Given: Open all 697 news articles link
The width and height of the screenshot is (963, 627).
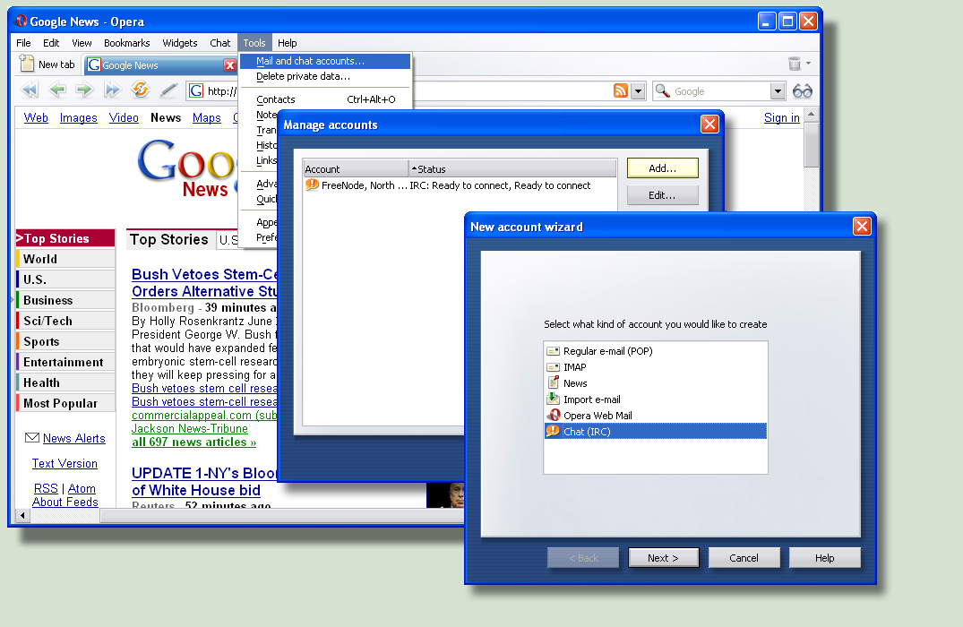Looking at the screenshot, I should click(x=193, y=442).
